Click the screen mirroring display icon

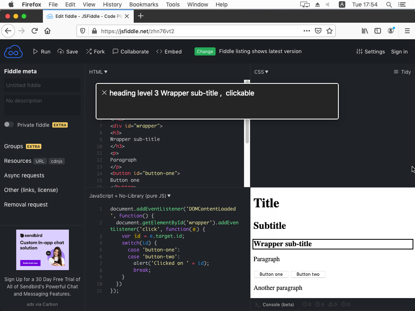(x=305, y=4)
